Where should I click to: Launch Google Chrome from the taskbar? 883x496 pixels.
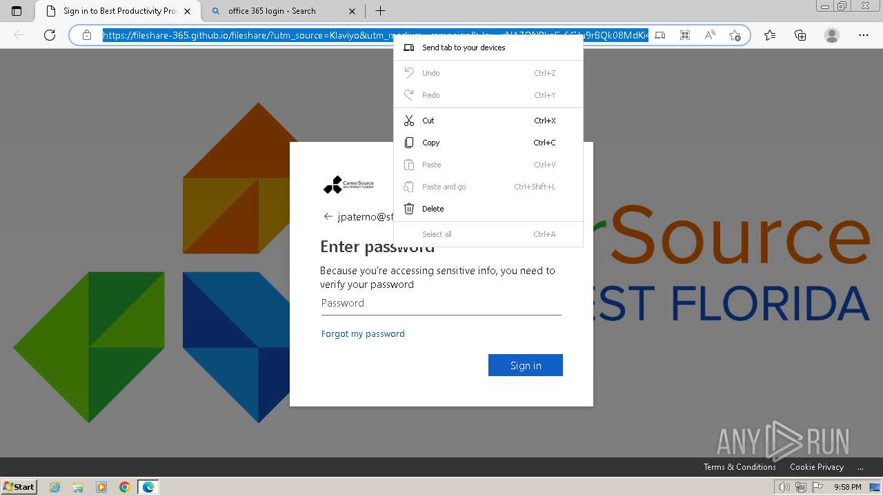point(125,487)
